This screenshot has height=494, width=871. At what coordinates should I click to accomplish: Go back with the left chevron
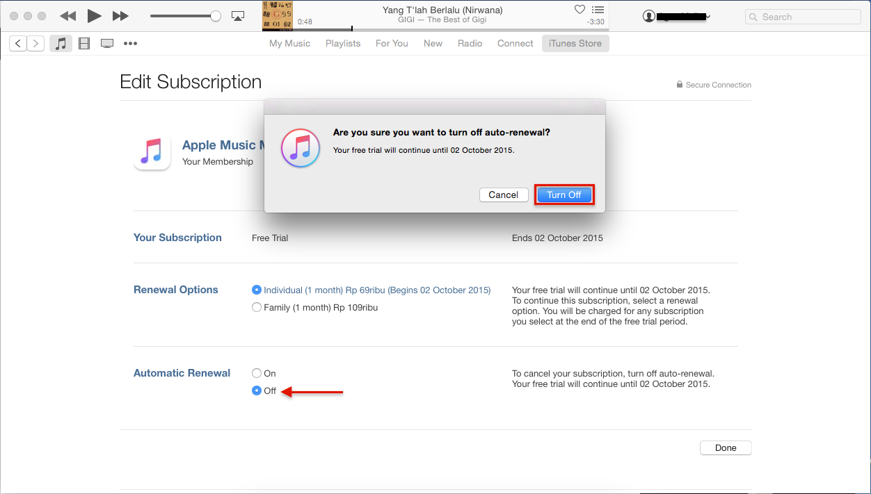point(18,44)
